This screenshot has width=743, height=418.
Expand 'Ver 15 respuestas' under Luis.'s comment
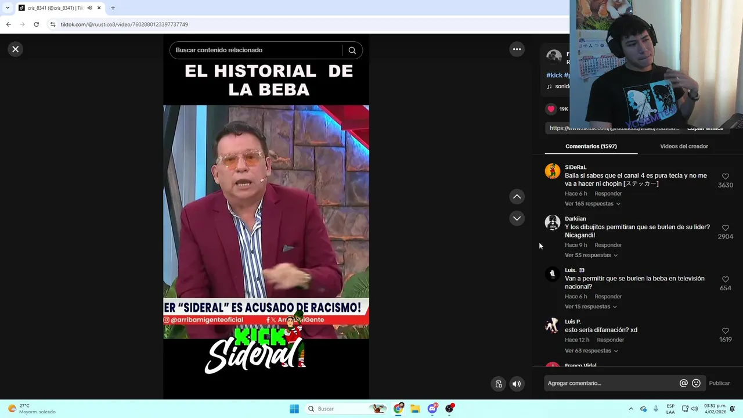point(591,307)
